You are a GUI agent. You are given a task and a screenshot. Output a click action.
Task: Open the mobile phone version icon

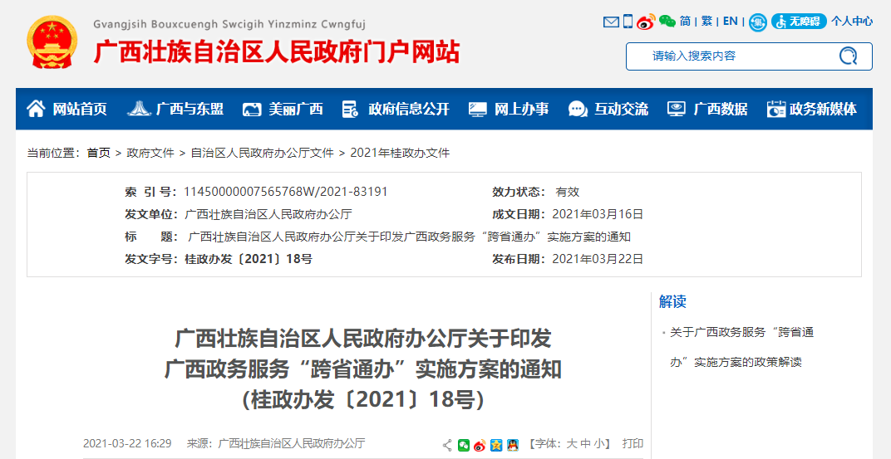click(x=628, y=22)
